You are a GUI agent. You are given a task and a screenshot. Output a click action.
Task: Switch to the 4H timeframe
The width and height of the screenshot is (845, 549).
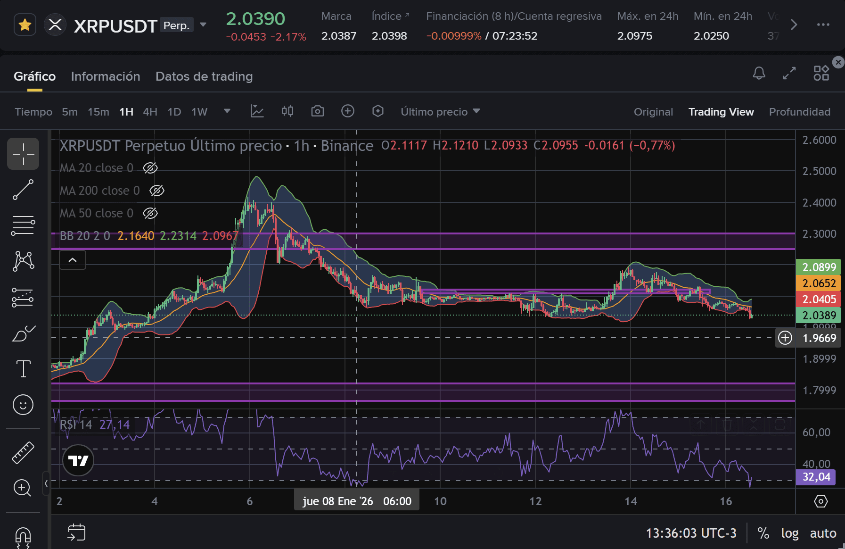coord(150,112)
